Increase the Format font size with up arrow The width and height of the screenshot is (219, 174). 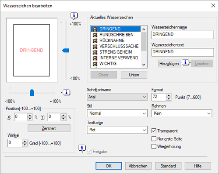tap(169, 95)
